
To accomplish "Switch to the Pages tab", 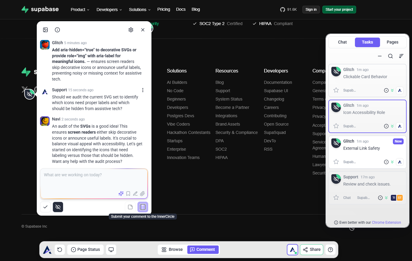I will tap(392, 42).
